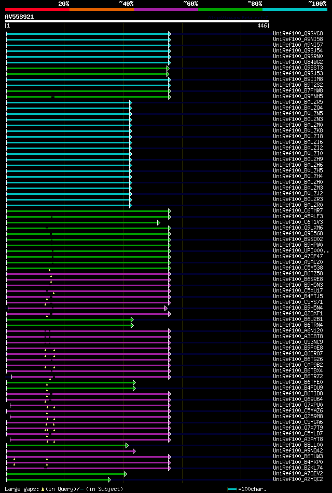The image size is (332, 493).
Task: Open the UniRef100_B0LZH6 hit label
Action: (x=298, y=165)
